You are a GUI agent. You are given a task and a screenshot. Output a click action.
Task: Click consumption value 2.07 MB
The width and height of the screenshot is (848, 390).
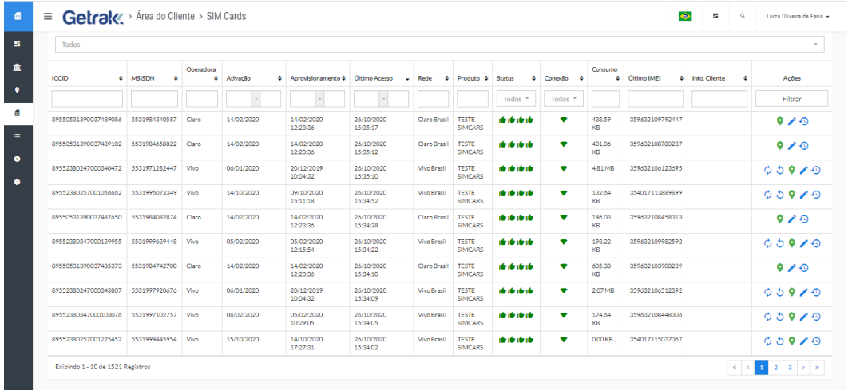(603, 290)
